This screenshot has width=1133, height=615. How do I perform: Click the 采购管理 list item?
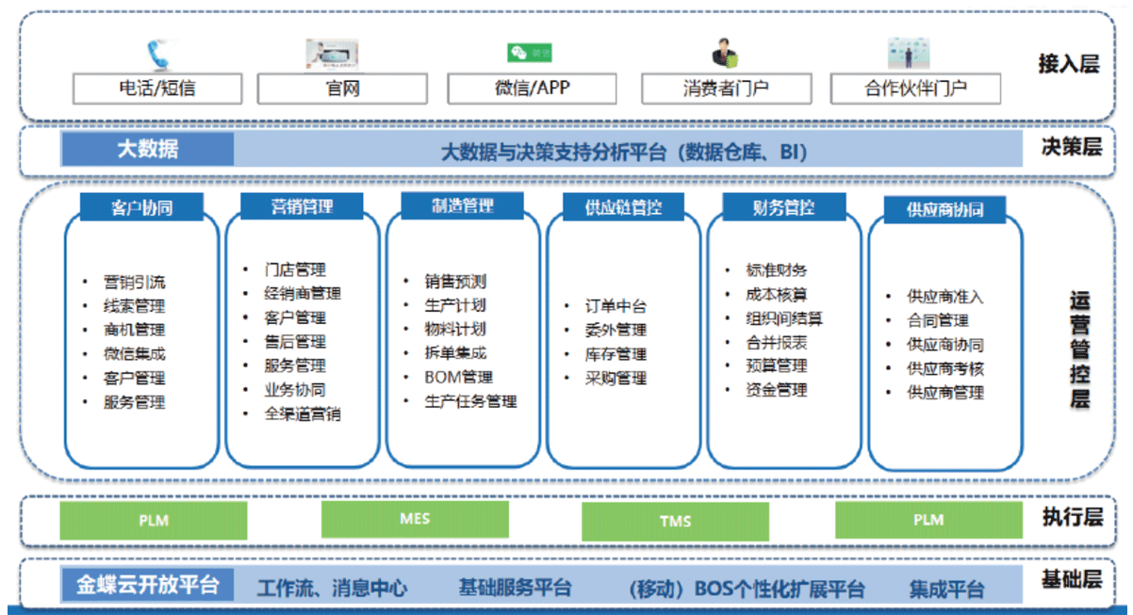616,379
